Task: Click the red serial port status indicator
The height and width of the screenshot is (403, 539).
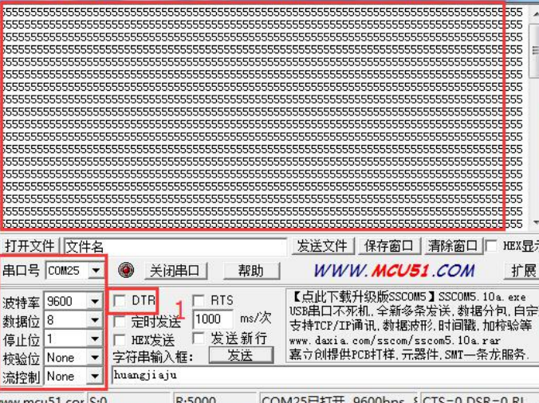Action: [126, 270]
